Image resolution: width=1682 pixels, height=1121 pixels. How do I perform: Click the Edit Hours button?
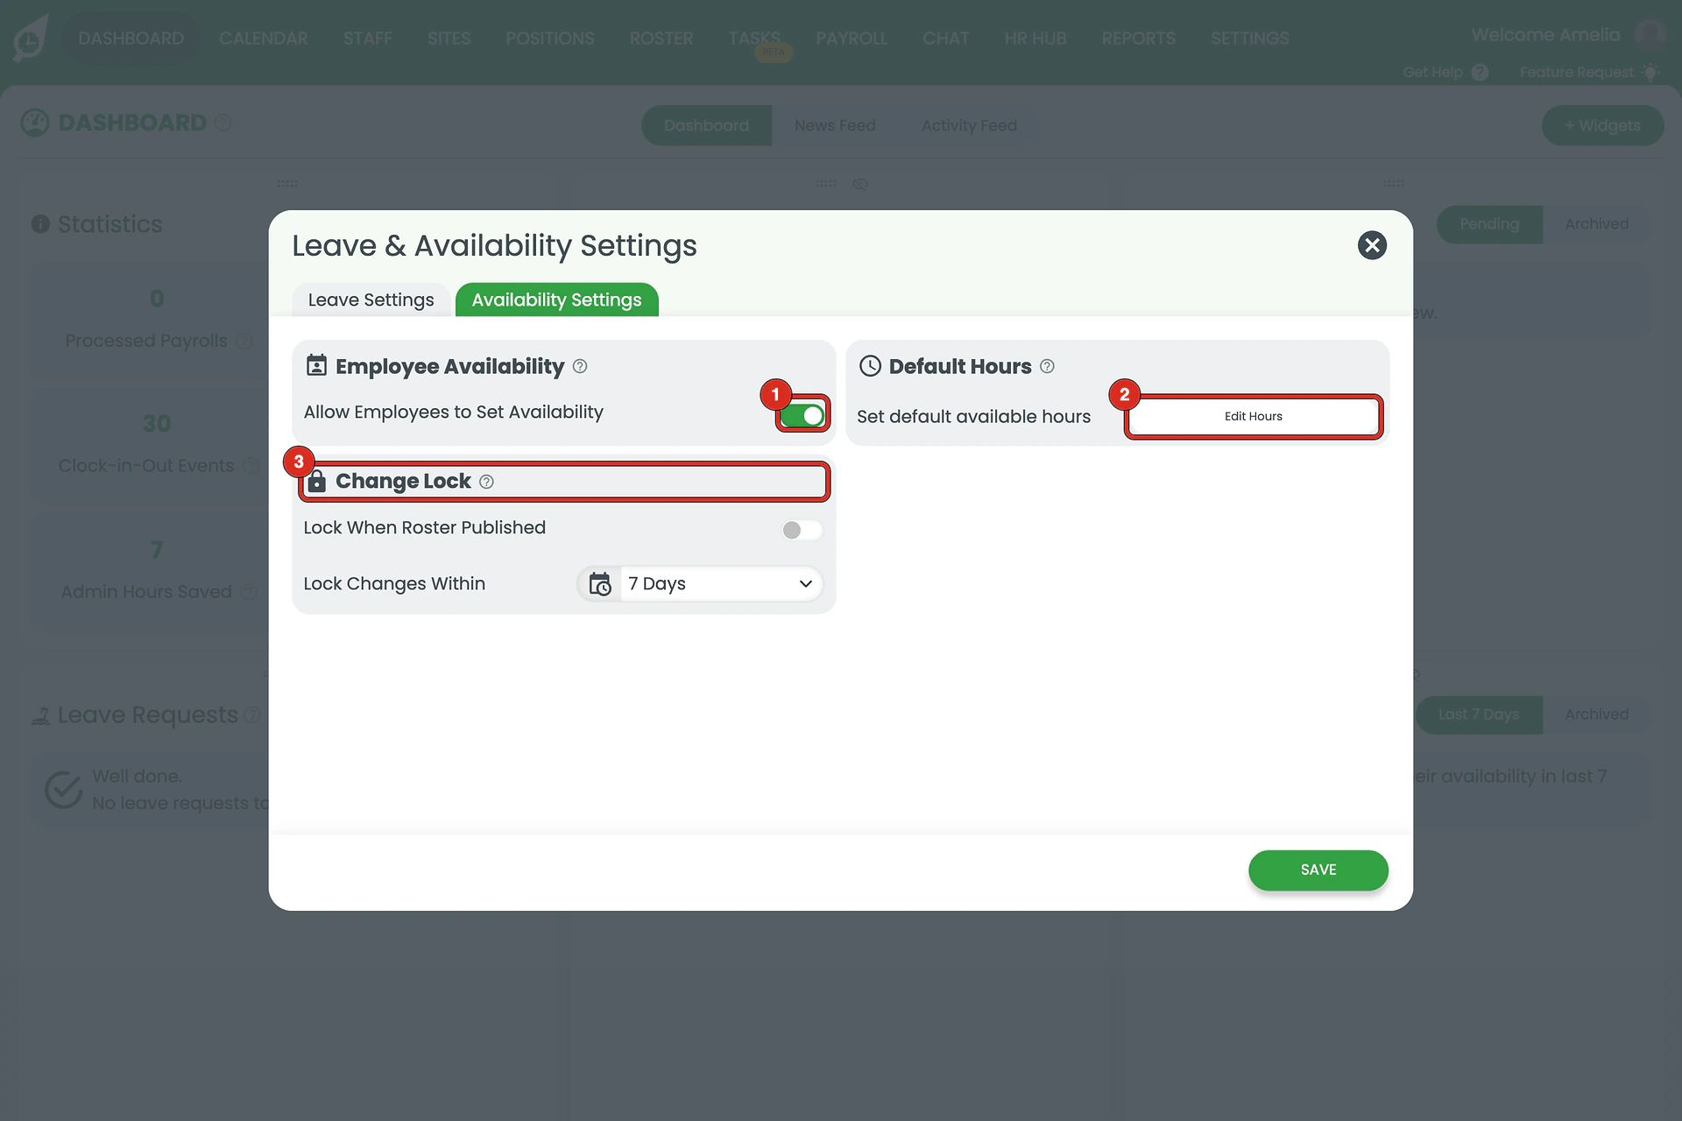point(1253,417)
